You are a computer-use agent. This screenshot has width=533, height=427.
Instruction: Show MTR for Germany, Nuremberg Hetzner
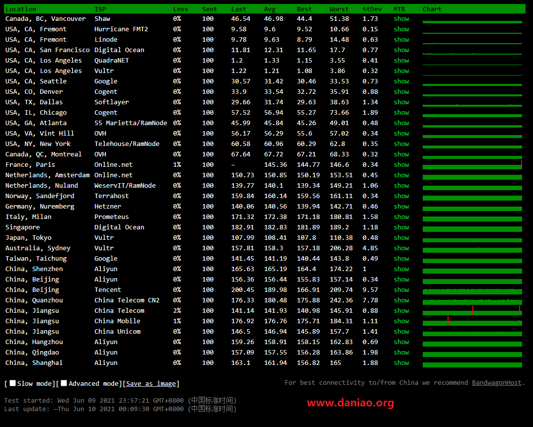tap(401, 206)
